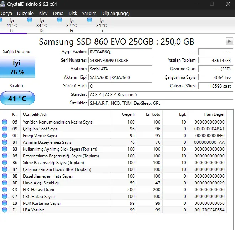235x230 pixels.
Task: Click the Öznitelik Adı column header
Action: 66,114
